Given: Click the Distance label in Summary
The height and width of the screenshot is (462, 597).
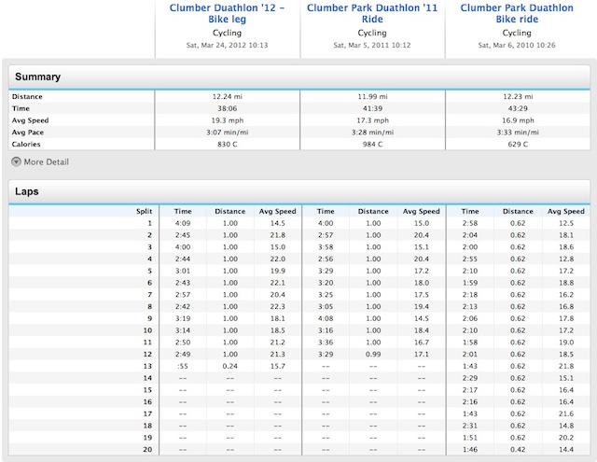Looking at the screenshot, I should pyautogui.click(x=27, y=97).
